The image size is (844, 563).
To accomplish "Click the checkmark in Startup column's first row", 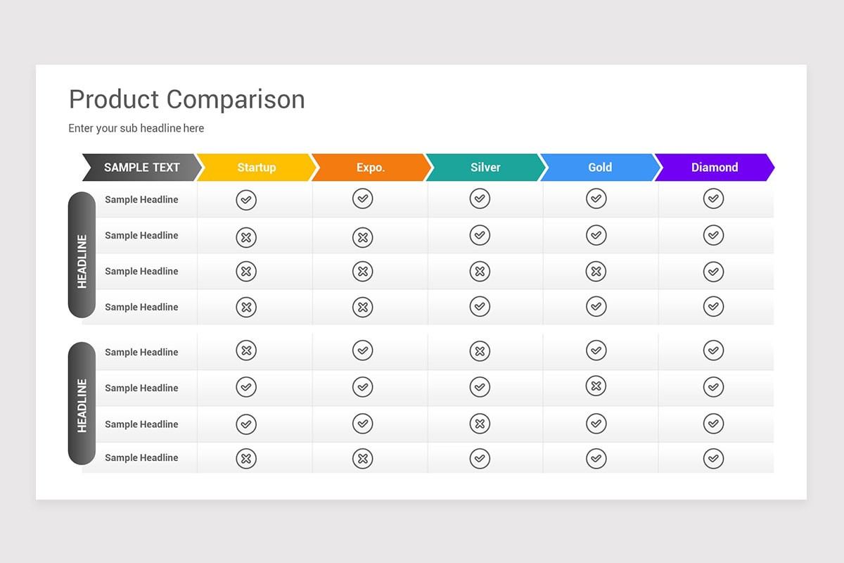I will click(x=246, y=200).
